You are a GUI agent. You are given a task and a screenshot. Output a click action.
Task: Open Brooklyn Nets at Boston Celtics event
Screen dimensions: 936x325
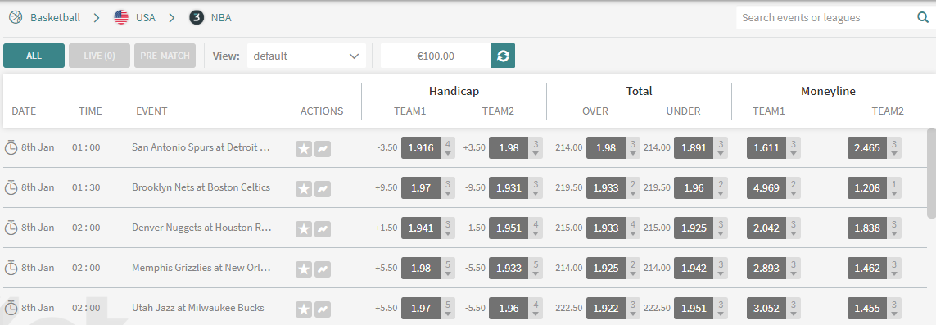(x=201, y=187)
